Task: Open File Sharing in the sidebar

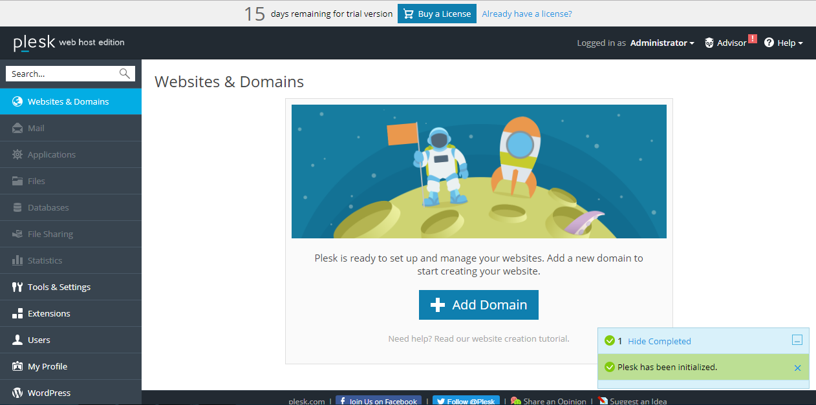Action: pos(70,234)
